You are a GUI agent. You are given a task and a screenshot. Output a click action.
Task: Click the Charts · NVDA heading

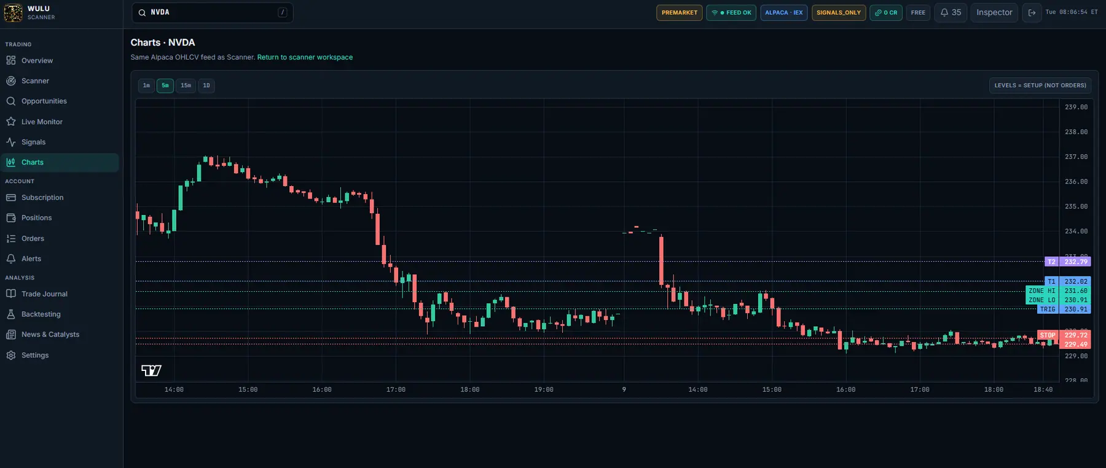click(163, 42)
